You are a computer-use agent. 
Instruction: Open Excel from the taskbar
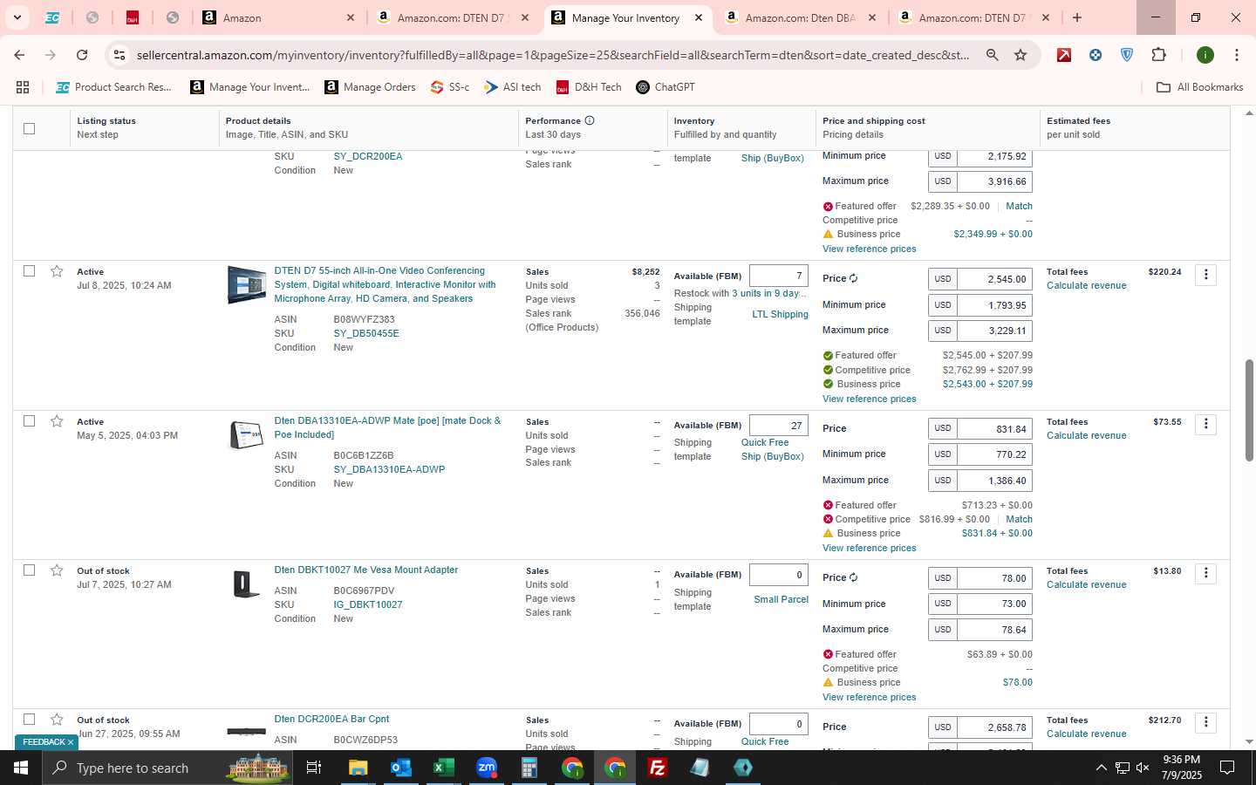pos(443,768)
